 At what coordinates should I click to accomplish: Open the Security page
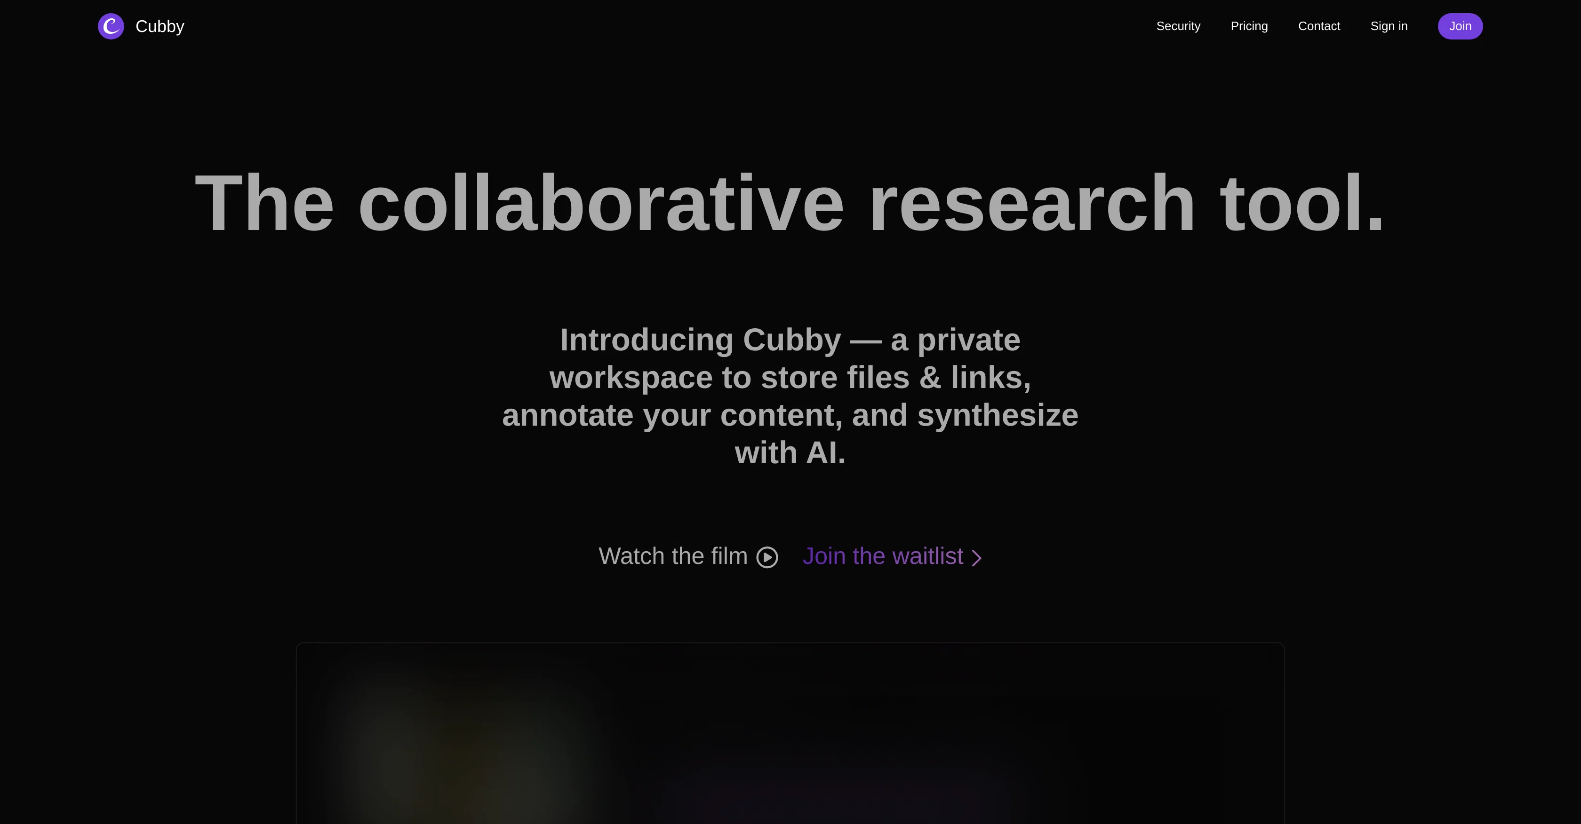point(1178,26)
